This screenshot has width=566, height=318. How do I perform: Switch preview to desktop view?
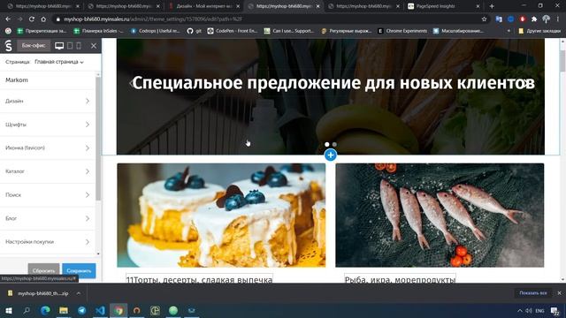[59, 45]
